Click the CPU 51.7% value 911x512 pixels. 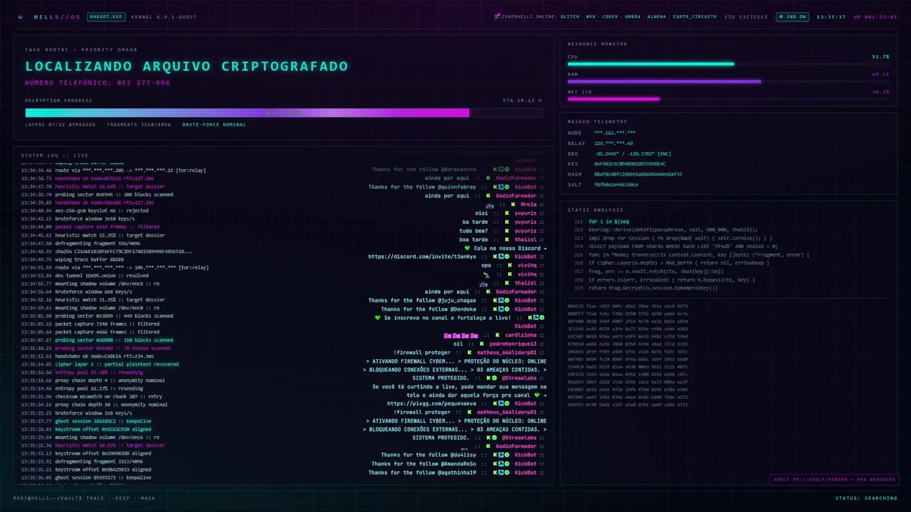point(880,56)
